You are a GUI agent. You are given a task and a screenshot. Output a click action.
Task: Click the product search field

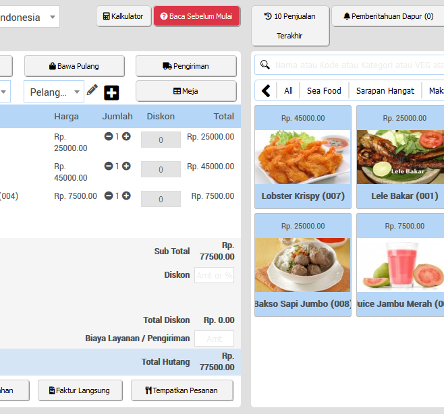point(354,65)
